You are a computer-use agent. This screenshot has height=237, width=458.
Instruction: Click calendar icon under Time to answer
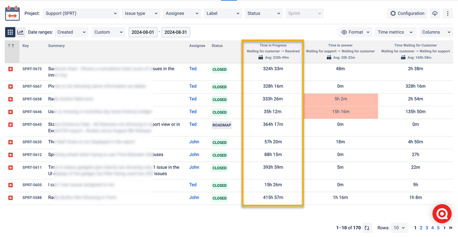click(329, 58)
